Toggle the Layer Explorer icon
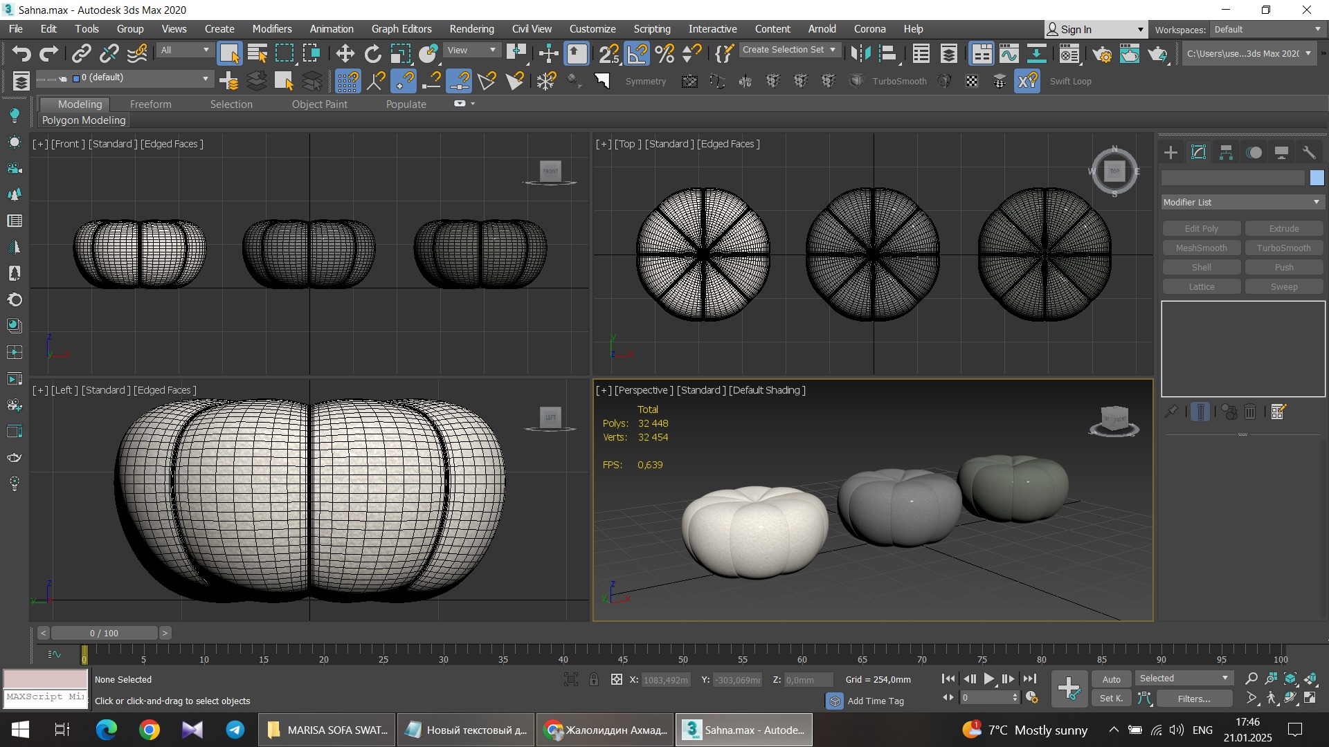 click(949, 53)
